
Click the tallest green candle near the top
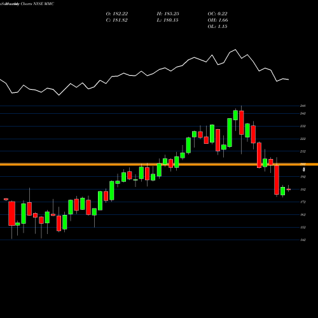230,133
